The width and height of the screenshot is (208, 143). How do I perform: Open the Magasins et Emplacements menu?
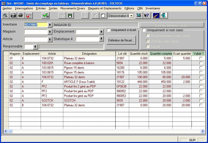105,8
